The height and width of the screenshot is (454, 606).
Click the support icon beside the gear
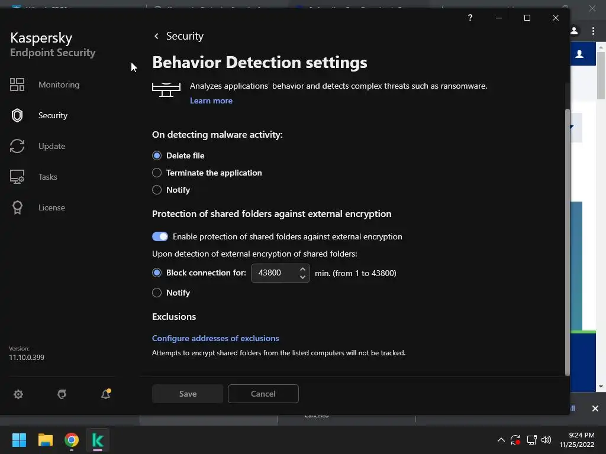[x=62, y=394]
